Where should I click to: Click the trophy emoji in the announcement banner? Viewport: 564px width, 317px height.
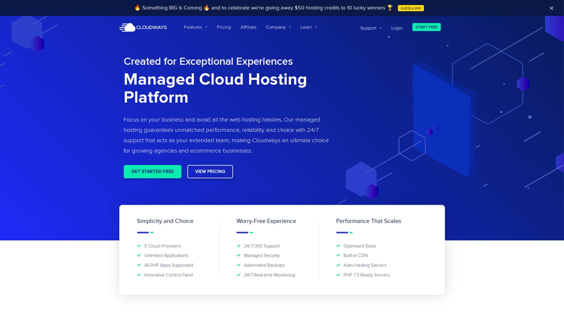(391, 8)
